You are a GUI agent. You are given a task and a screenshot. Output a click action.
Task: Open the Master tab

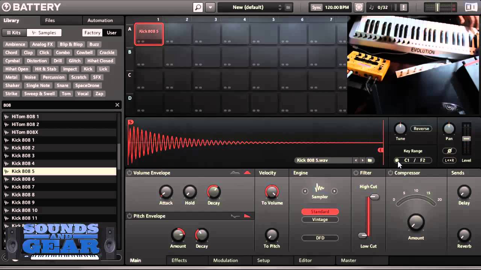tap(348, 260)
